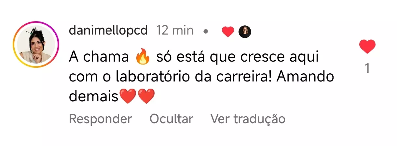The image size is (397, 146).
Task: Open danimellopcd's profile picture
Action: [36, 45]
